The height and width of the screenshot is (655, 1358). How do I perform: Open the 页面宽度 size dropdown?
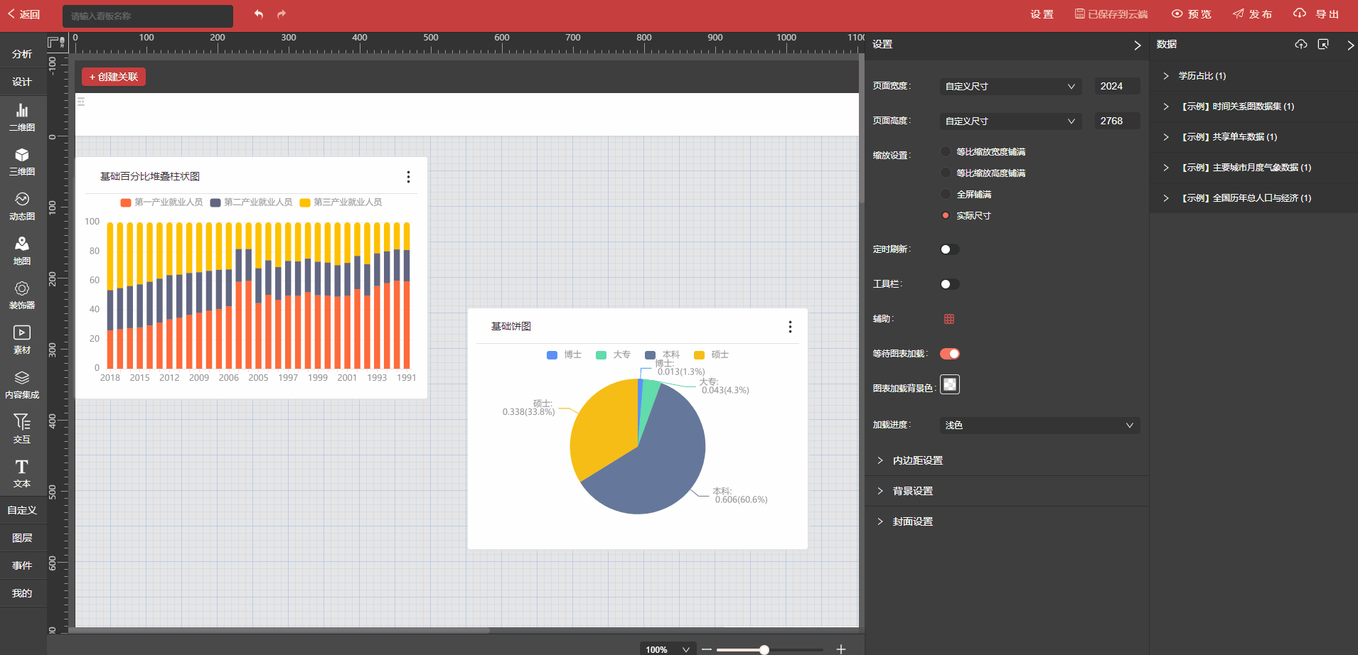tap(1010, 87)
